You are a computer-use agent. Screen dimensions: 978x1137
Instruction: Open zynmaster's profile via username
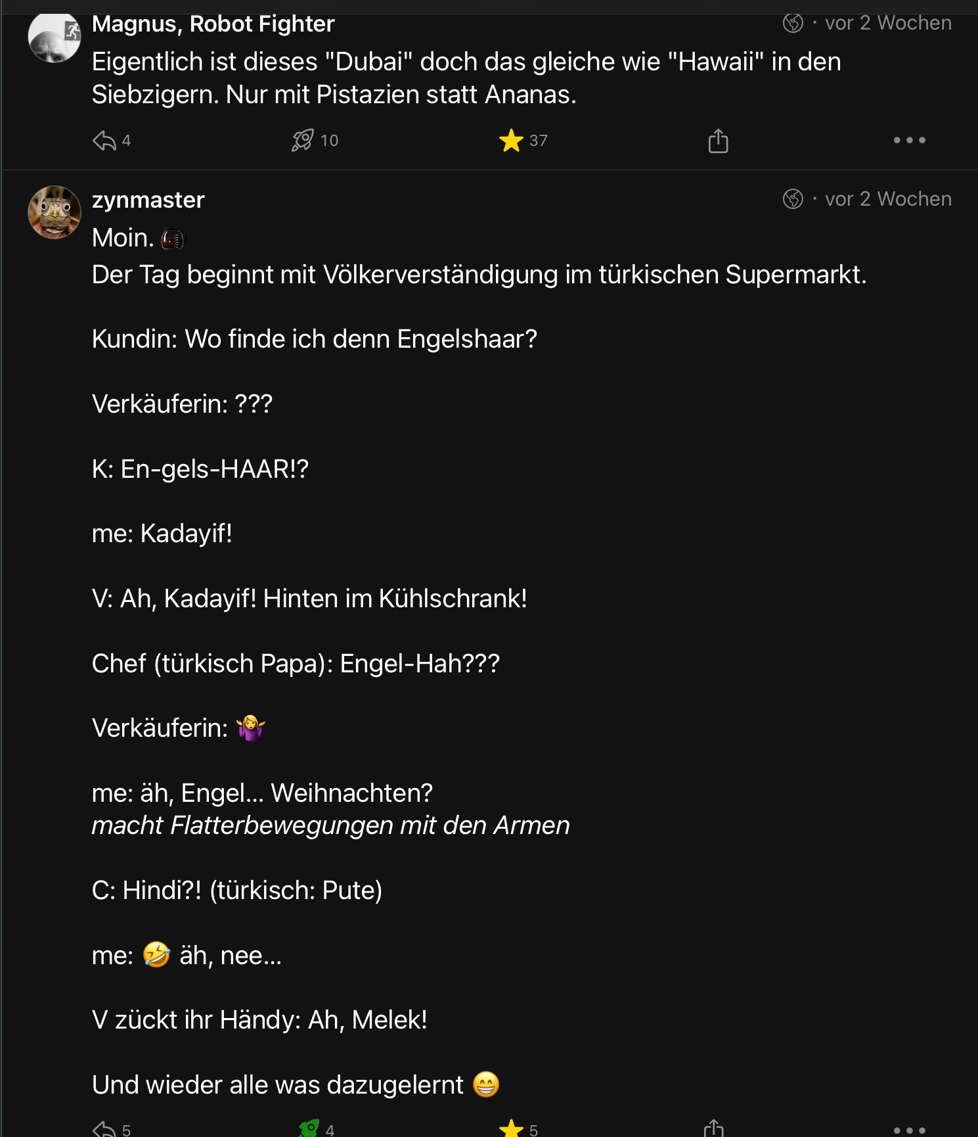(x=148, y=200)
